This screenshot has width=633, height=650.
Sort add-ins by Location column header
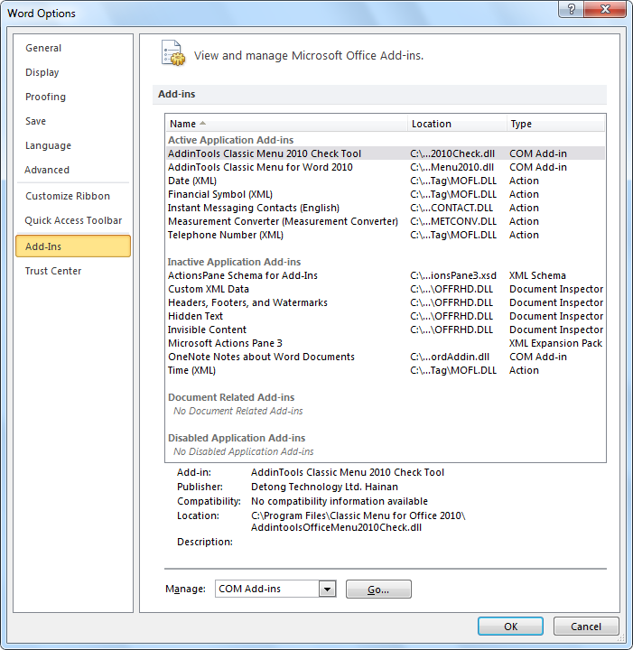[457, 124]
